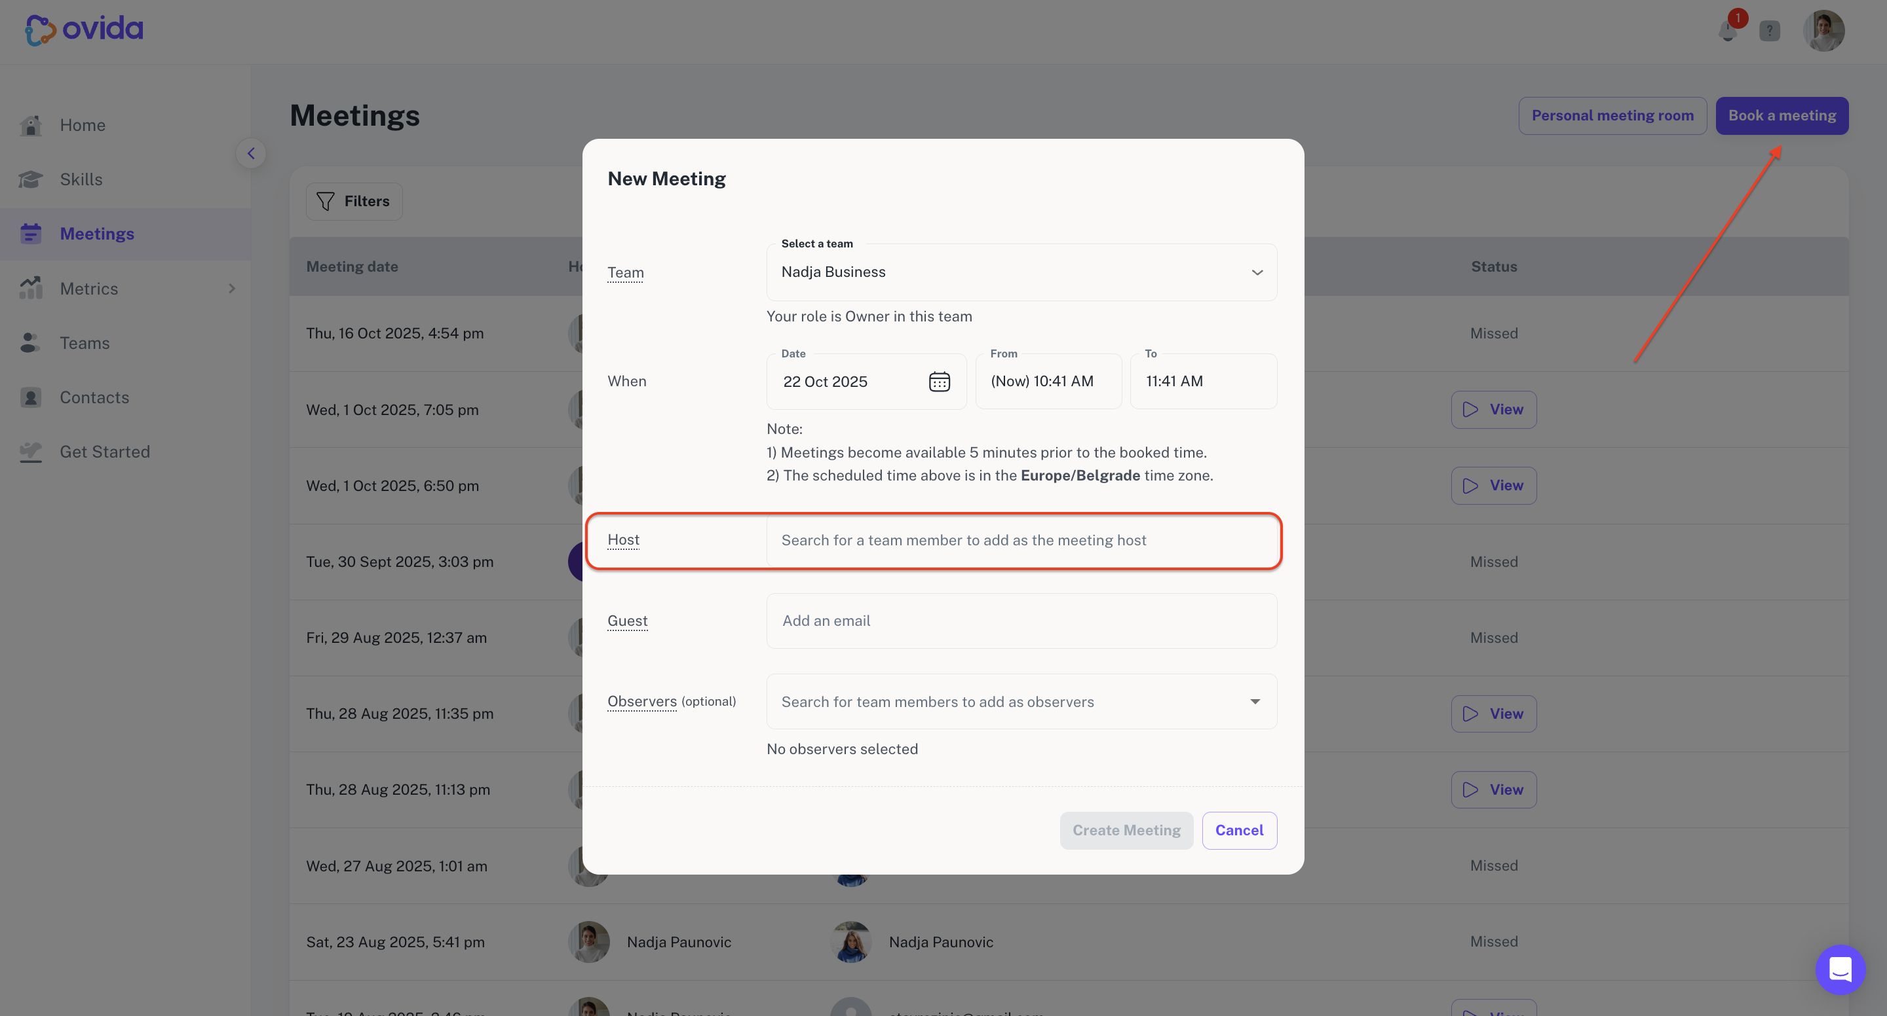
Task: Click the Missed status in Sat 23 Aug row
Action: [1494, 942]
